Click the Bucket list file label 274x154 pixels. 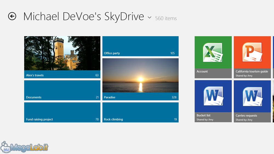point(203,115)
